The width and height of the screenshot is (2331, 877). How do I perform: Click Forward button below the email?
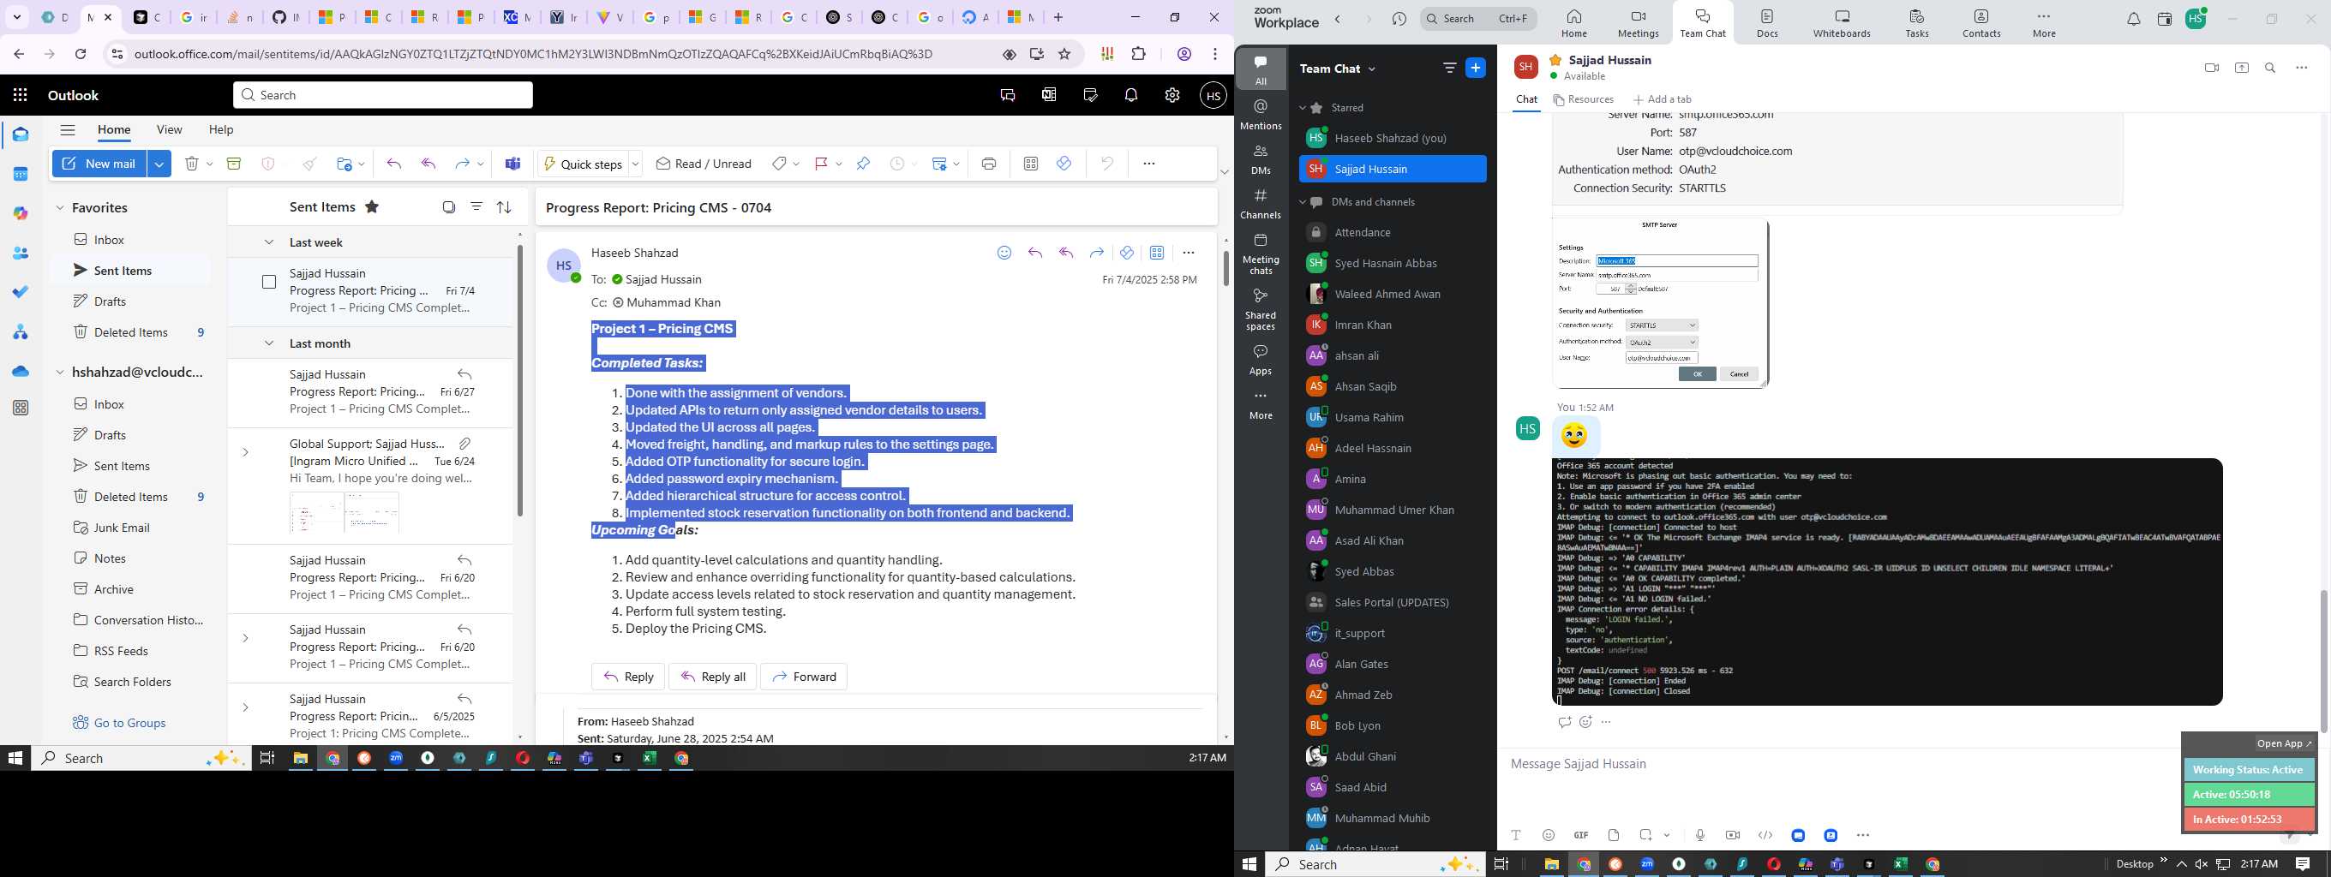(x=804, y=677)
